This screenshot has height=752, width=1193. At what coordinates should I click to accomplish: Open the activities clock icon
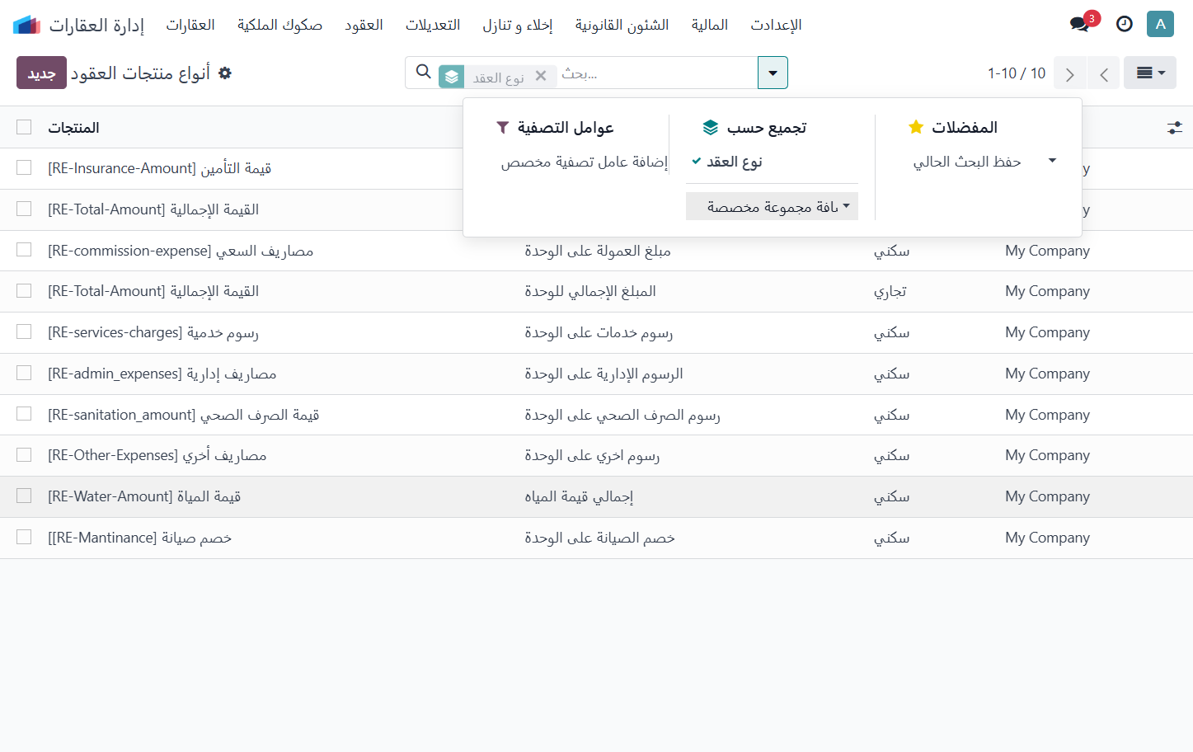1125,24
